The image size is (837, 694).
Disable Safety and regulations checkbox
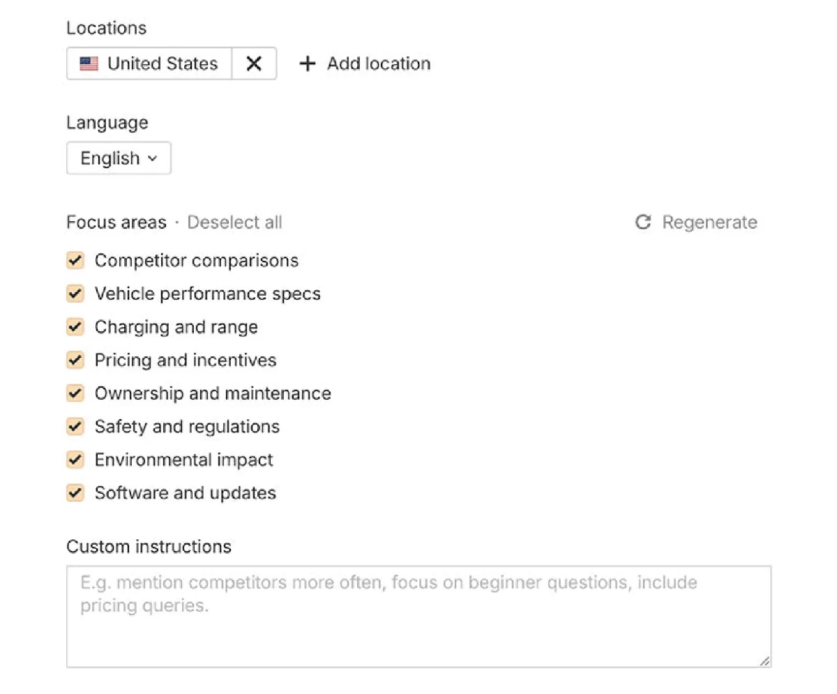[75, 427]
